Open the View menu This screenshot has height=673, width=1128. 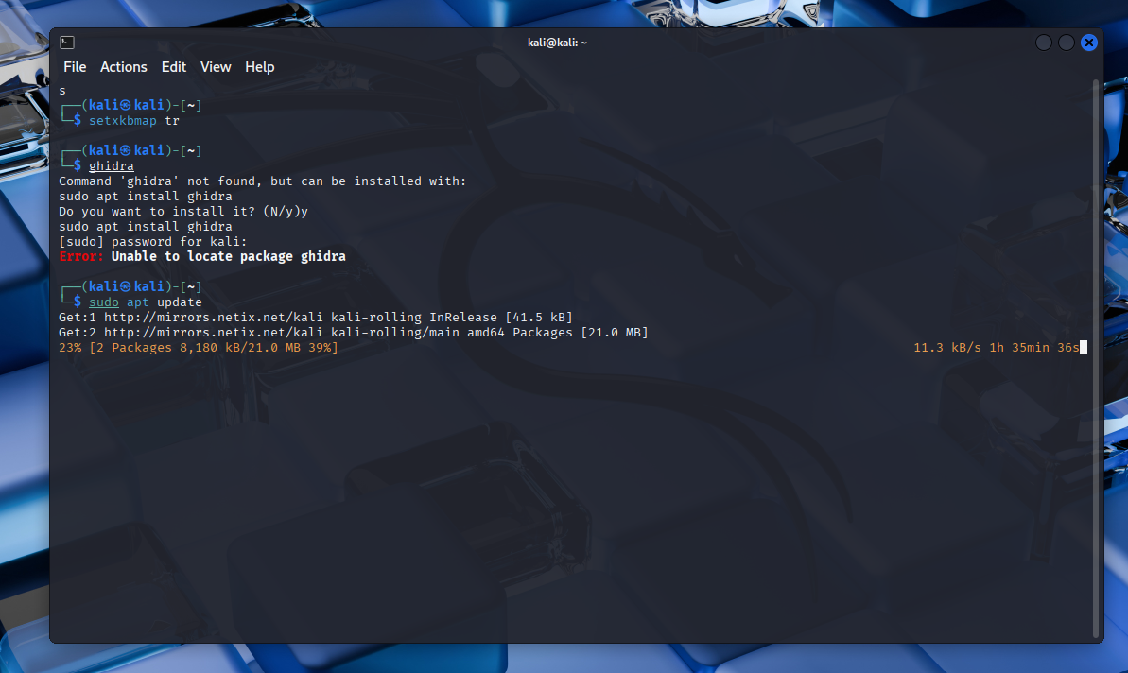tap(216, 67)
